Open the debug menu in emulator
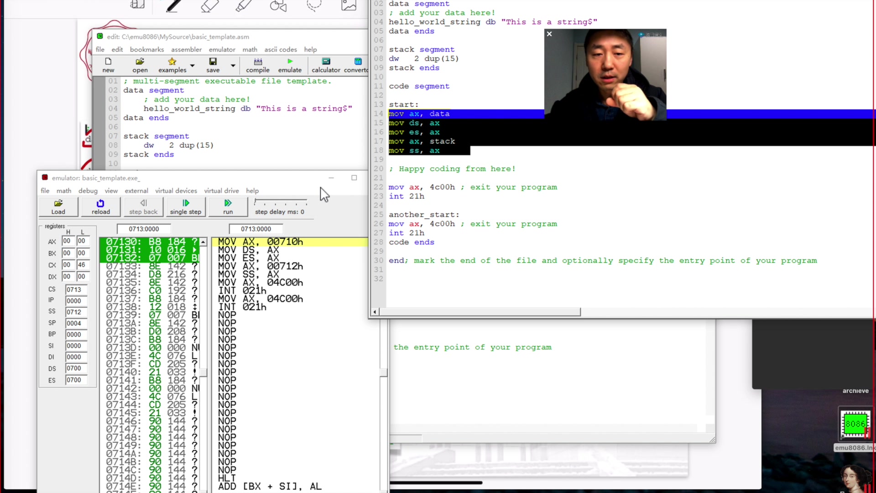The height and width of the screenshot is (493, 876). coord(88,191)
